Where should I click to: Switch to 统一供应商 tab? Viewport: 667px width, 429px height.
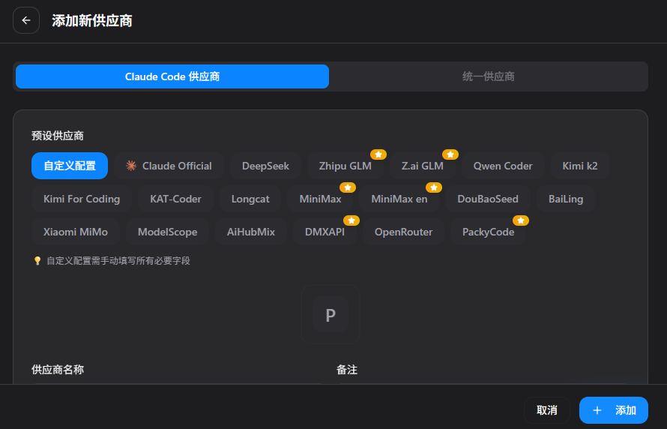489,76
